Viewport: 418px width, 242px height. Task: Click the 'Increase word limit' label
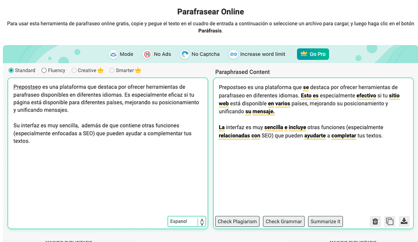pos(262,54)
